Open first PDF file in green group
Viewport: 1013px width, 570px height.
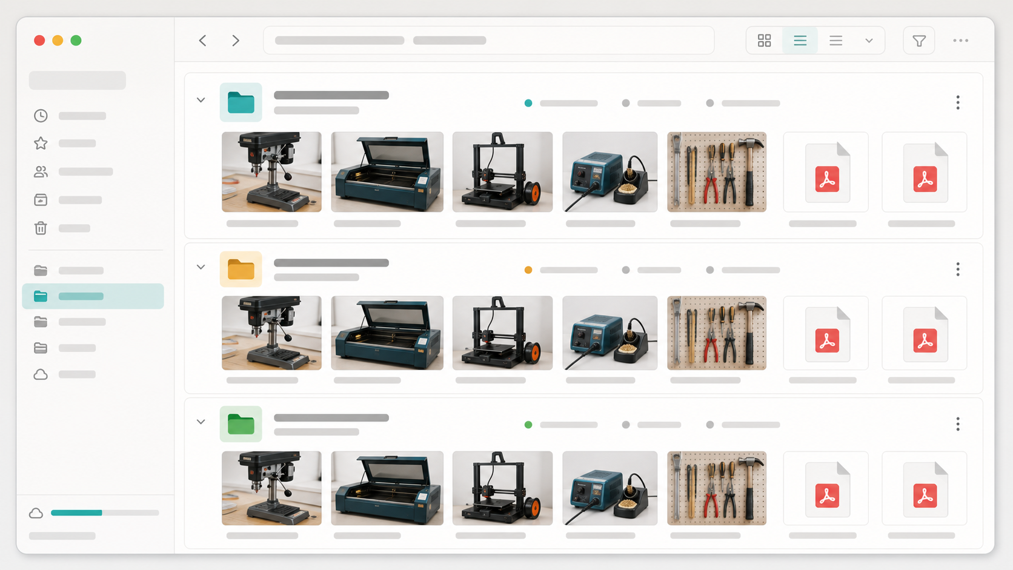[x=826, y=488]
